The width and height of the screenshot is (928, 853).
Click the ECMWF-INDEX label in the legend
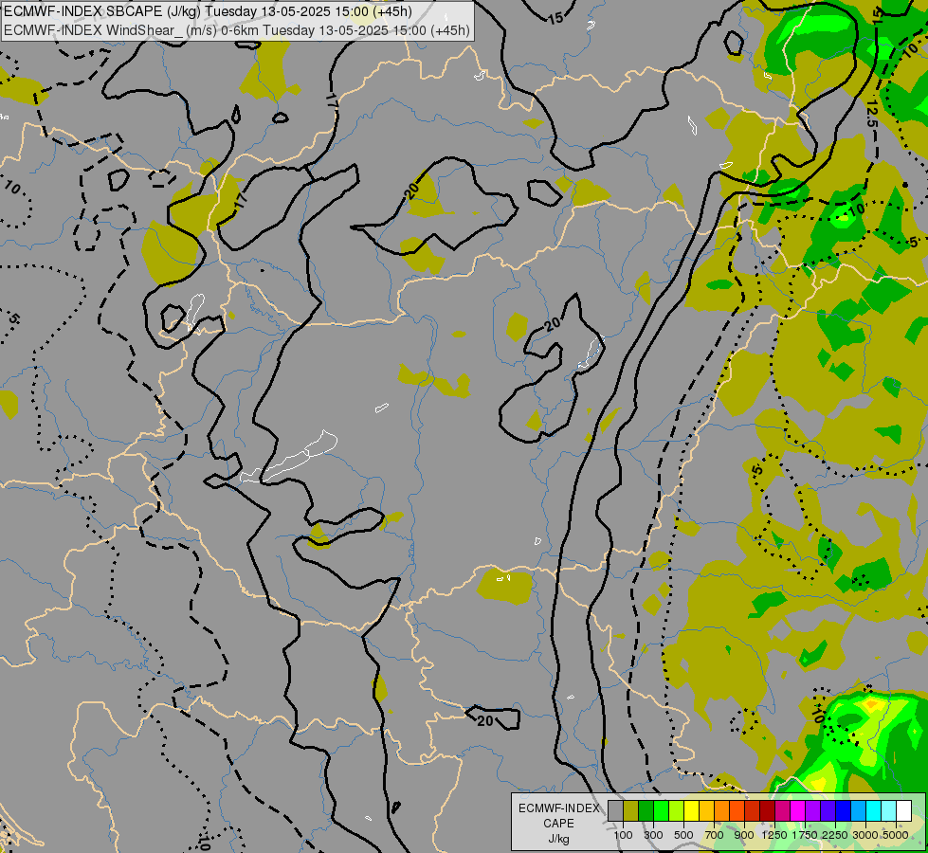558,808
